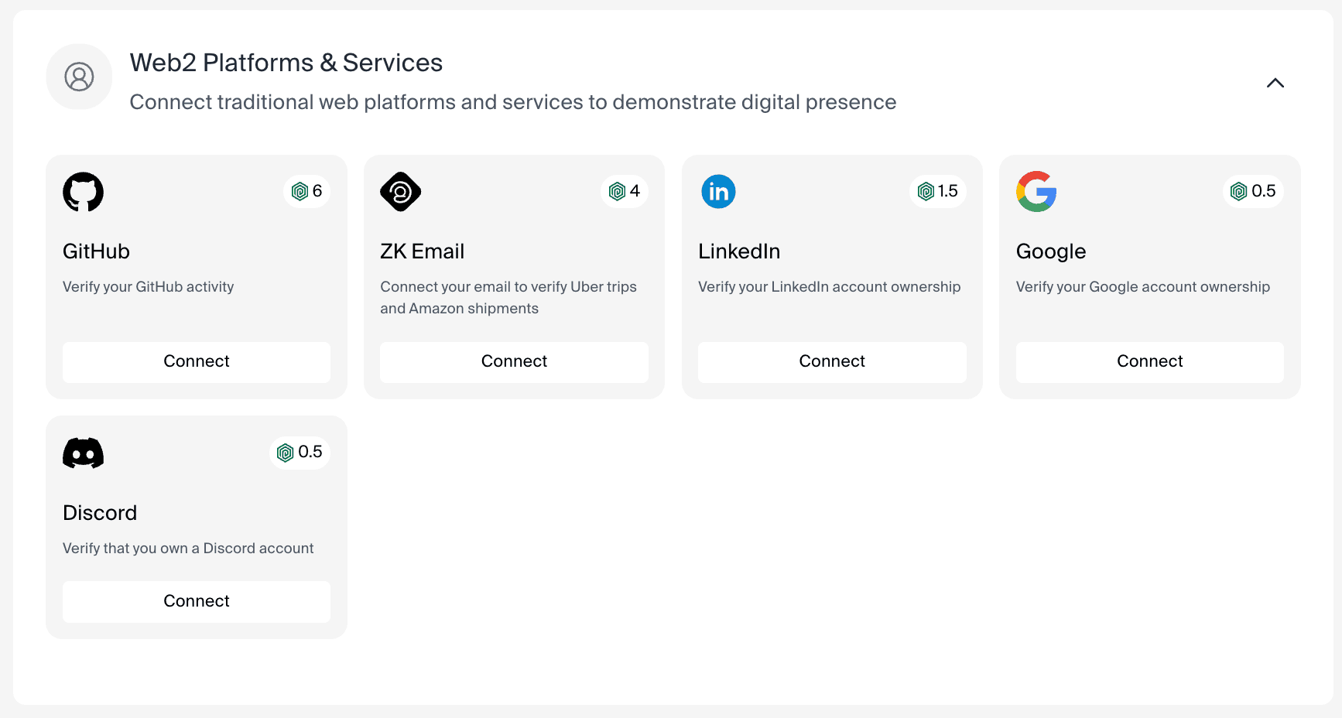Connect your Google account

(1150, 361)
